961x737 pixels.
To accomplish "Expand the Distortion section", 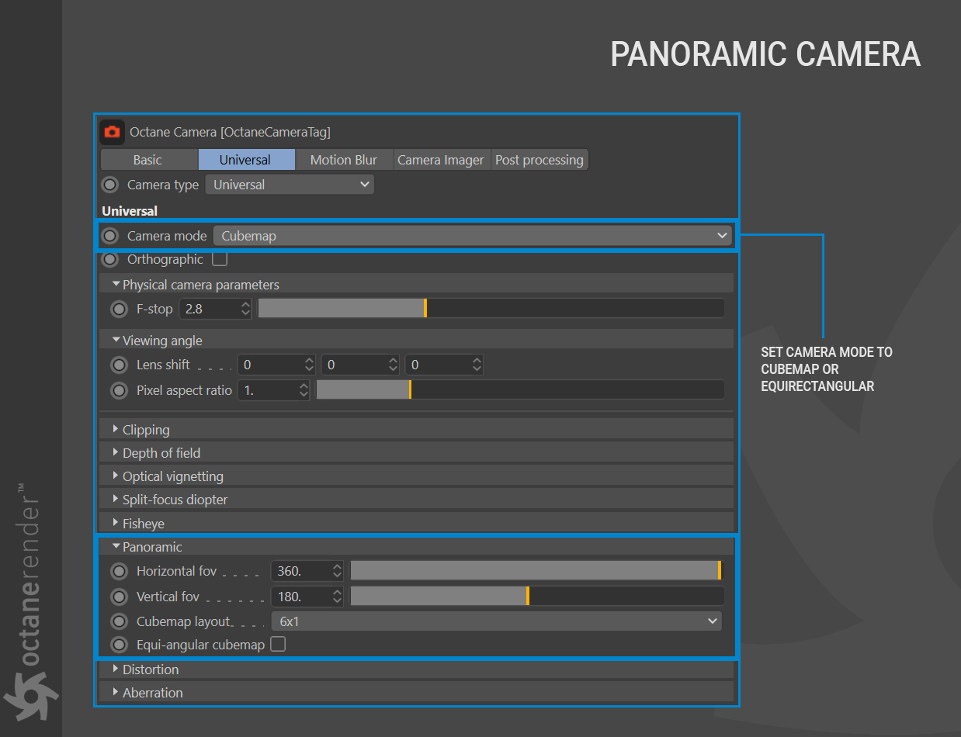I will click(x=417, y=669).
